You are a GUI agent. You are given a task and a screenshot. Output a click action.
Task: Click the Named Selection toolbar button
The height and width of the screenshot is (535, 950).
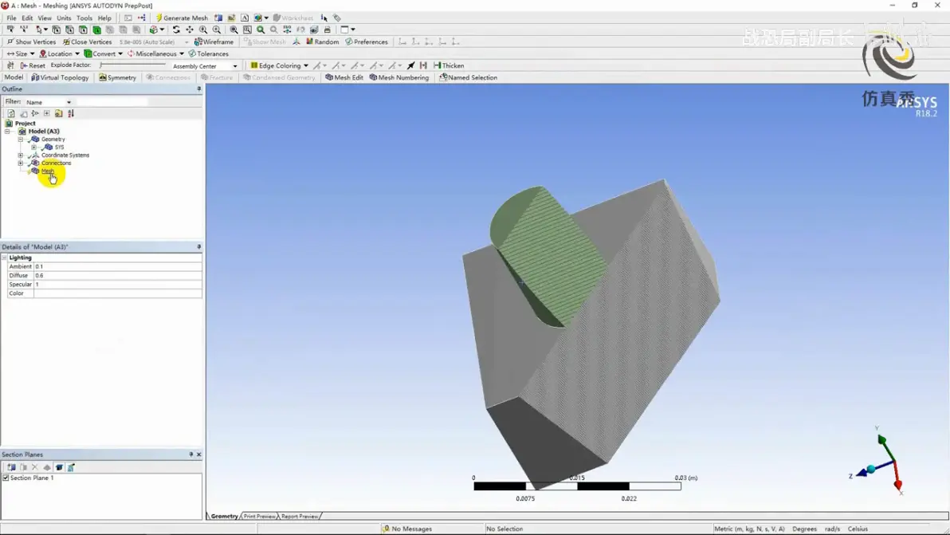[x=469, y=77]
